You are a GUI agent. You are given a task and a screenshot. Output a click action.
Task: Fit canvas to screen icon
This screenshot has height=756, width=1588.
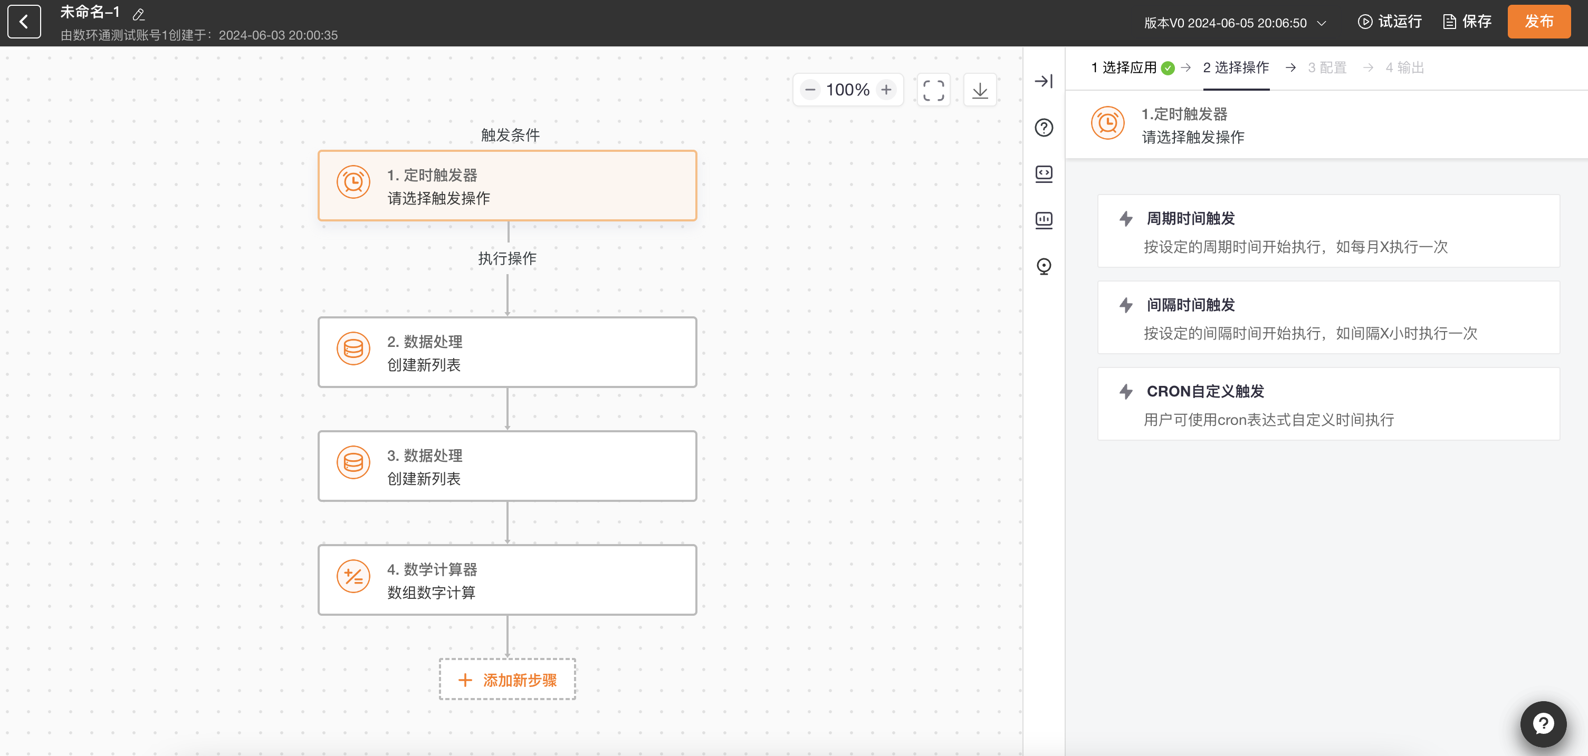tap(933, 90)
